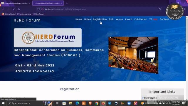Image resolution: width=188 pixels, height=106 pixels.
Task: Click the IIERD Forum logo banner
Action: pos(48,38)
